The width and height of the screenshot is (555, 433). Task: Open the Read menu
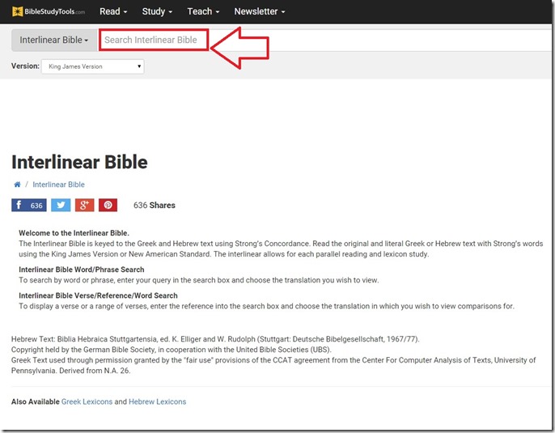pyautogui.click(x=113, y=11)
